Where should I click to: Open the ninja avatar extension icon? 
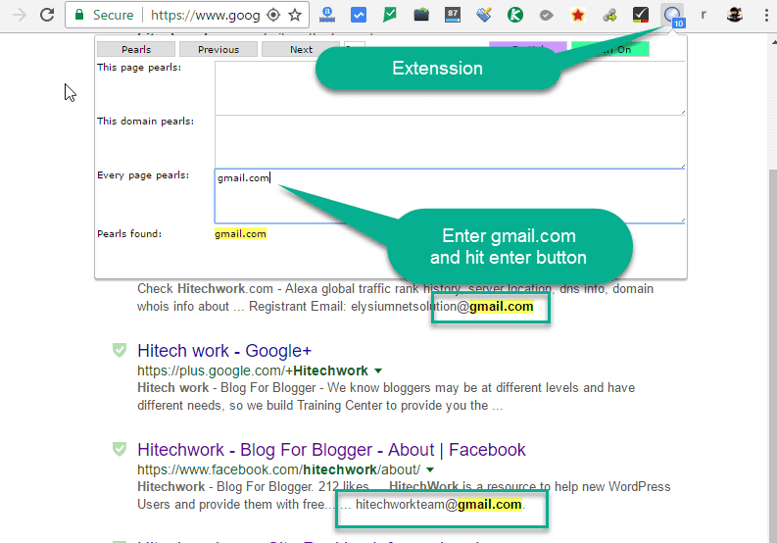point(735,15)
